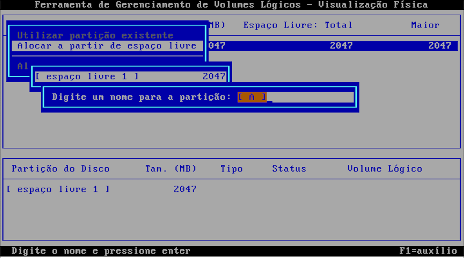This screenshot has width=464, height=258.
Task: Select '[ espaço livre 1 ]' in the popup list
Action: point(86,76)
